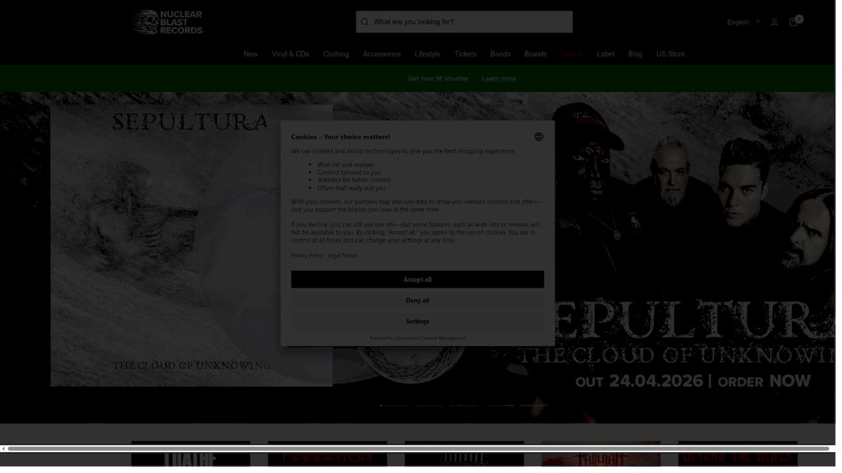Click Powered by Usercentrics Consent Management link
Screen dimensions: 842x473
point(418,338)
